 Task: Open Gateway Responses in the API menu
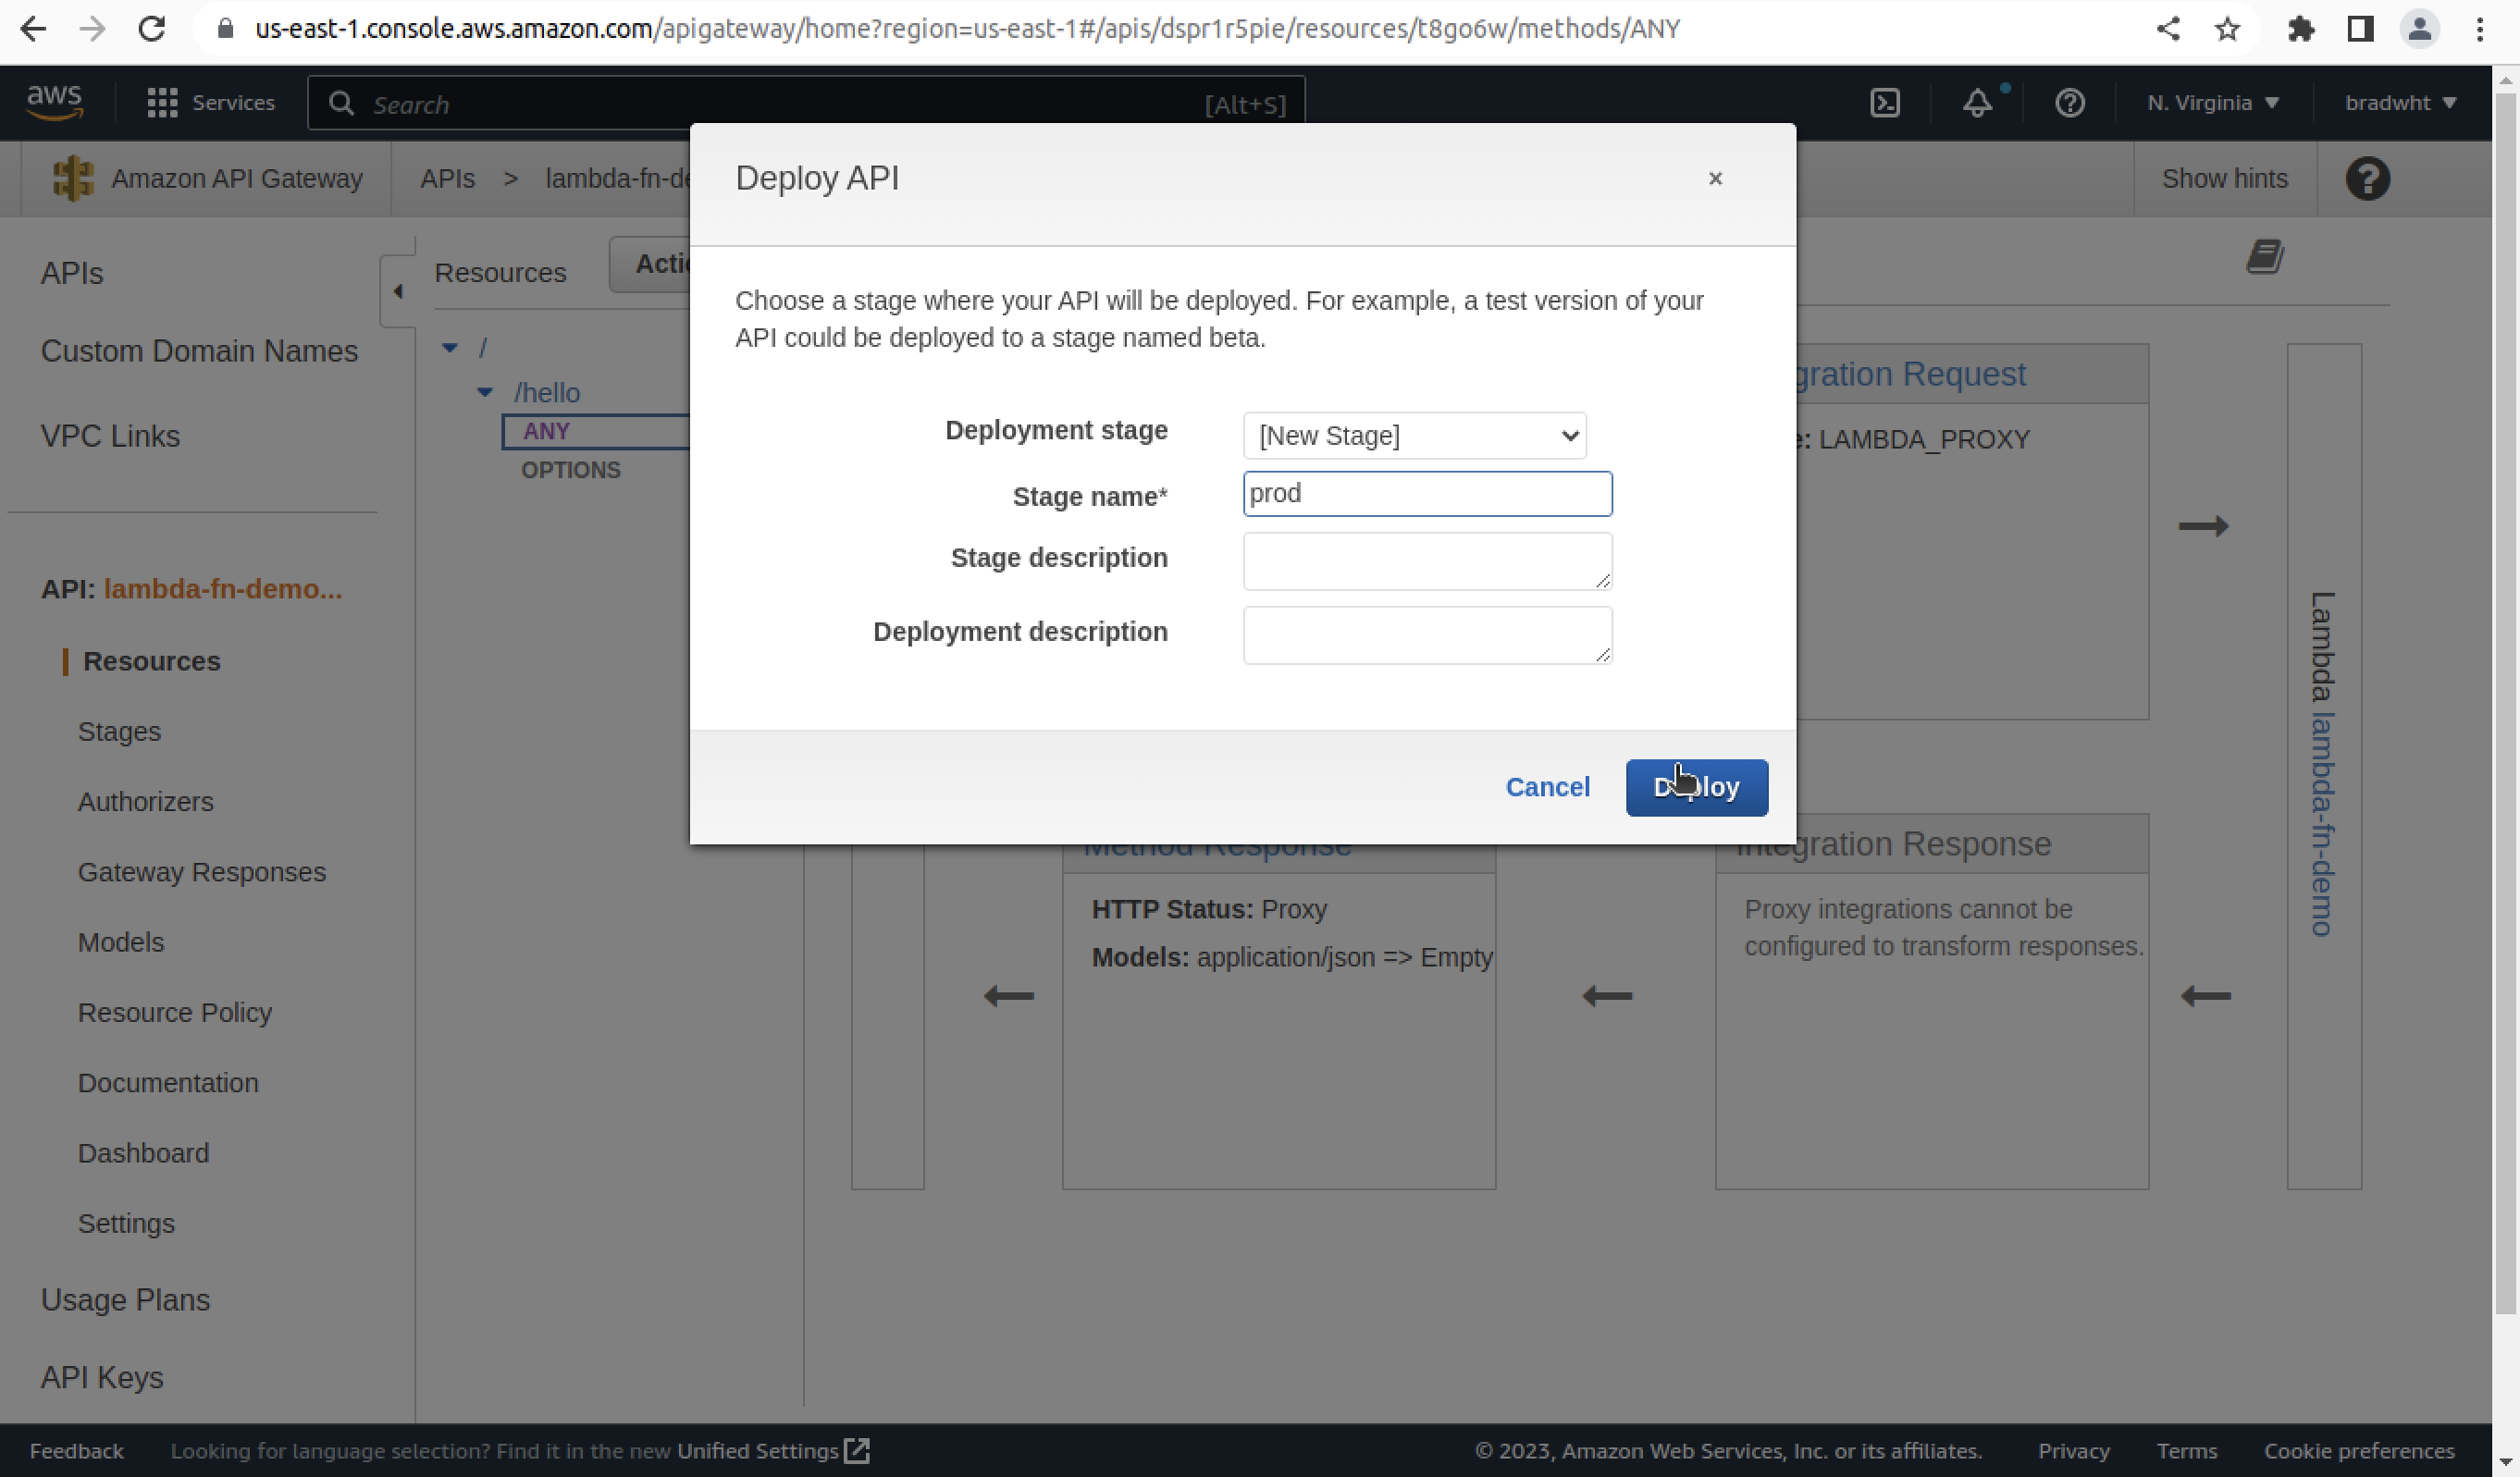[x=201, y=872]
